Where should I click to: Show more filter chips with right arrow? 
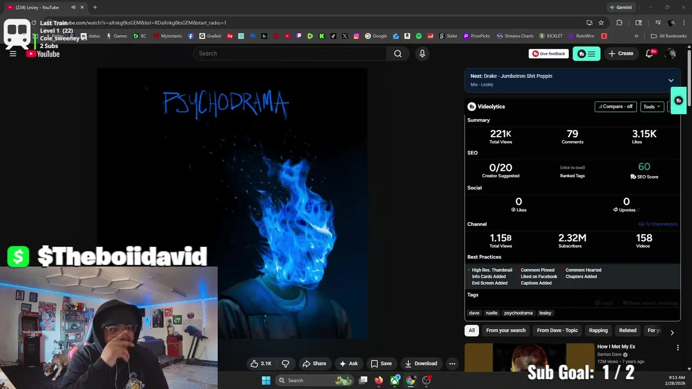(672, 333)
